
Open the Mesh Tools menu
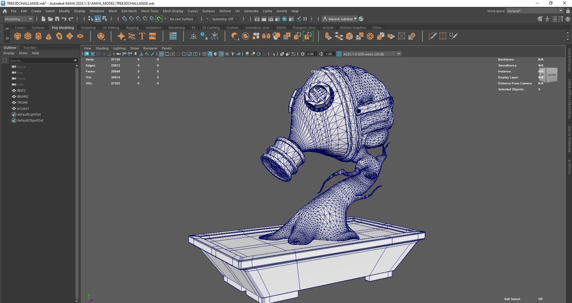[150, 11]
